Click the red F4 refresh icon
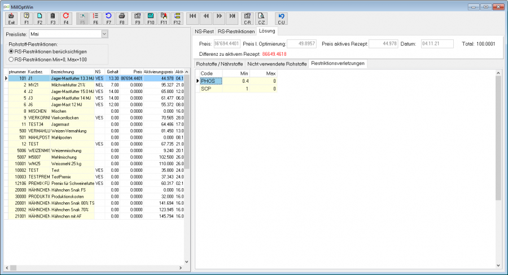The image size is (508, 275). point(66,19)
